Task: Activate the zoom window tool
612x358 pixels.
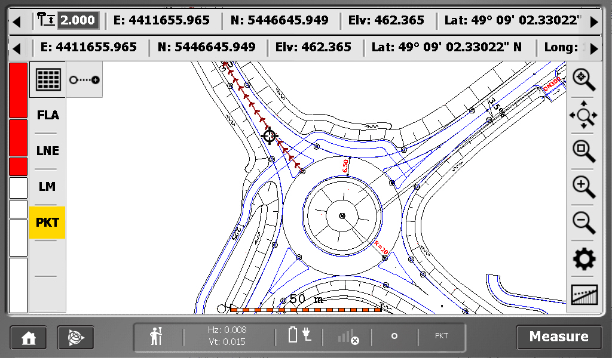Action: (583, 150)
